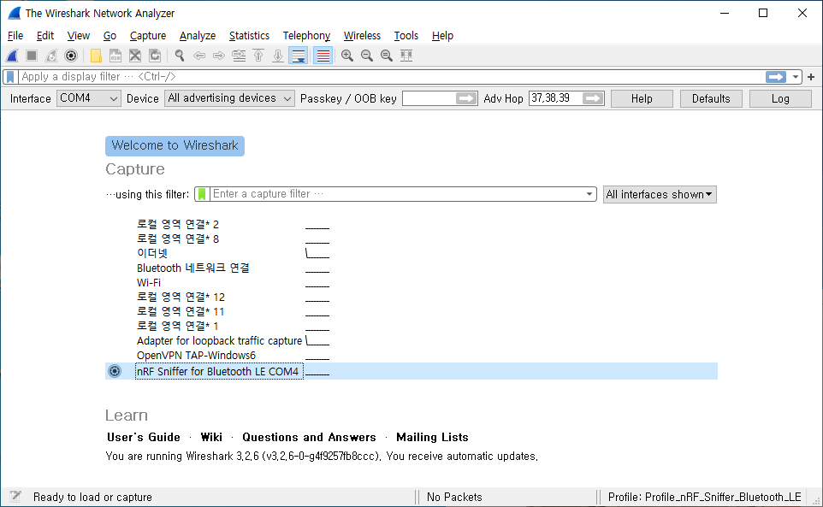Click capture filter green bookmark icon
The image size is (823, 507).
pos(202,195)
